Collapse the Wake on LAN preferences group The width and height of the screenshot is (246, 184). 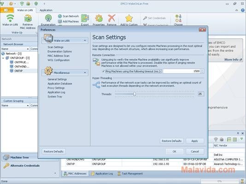click(85, 40)
